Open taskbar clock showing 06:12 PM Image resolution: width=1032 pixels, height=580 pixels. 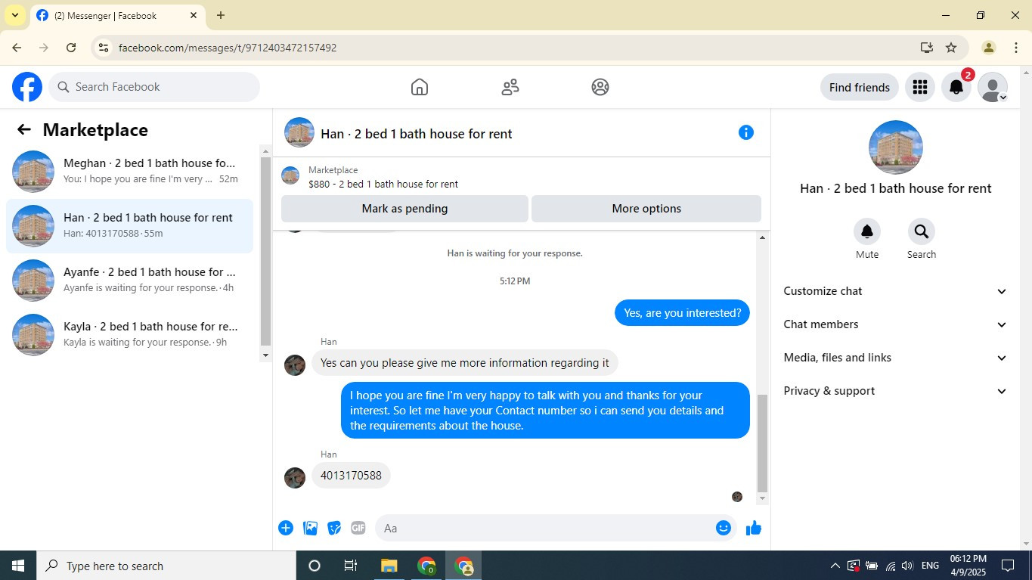968,566
